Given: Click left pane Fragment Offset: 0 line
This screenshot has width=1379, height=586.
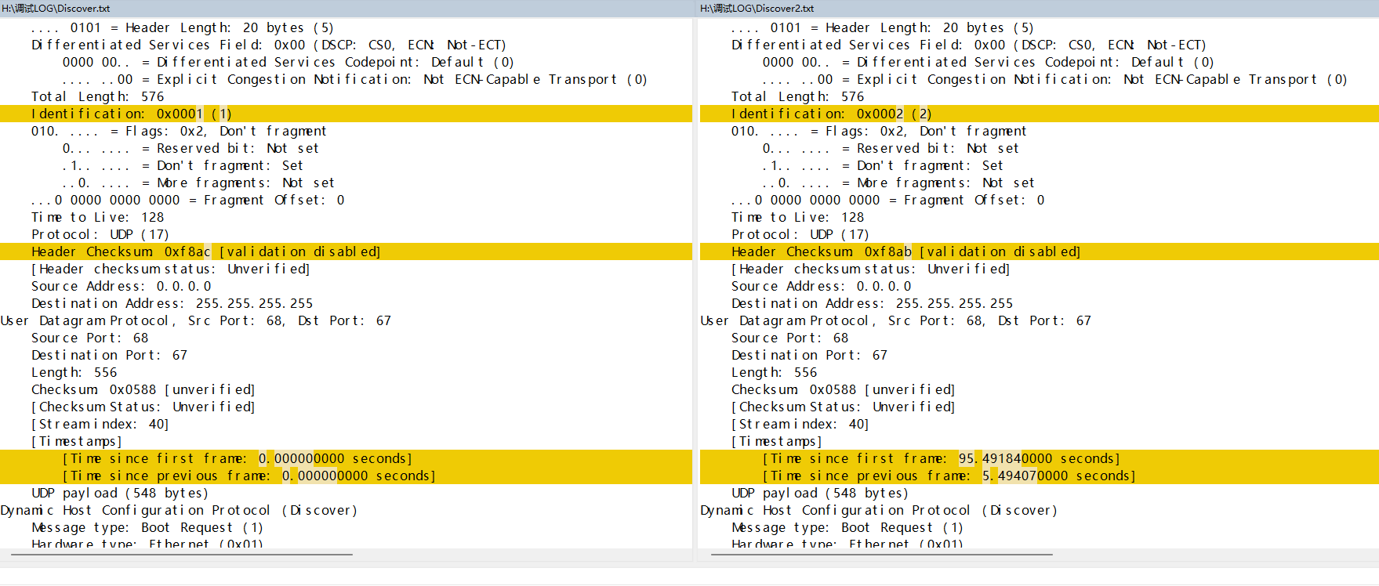Looking at the screenshot, I should coord(188,200).
